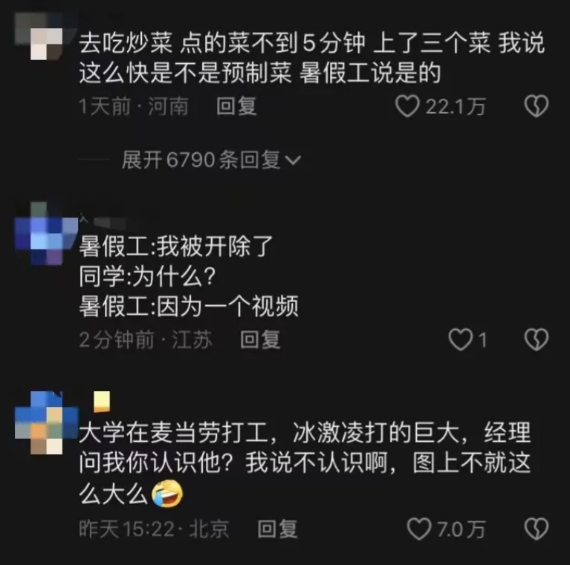Tap the yellow badge above 麦当劳 comment

point(102,402)
